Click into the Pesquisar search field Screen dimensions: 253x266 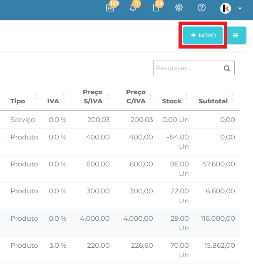(x=194, y=68)
